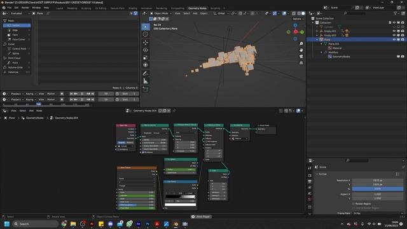Viewport: 407px width, 229px height.
Task: Click the red X axis gizmo ball
Action: 295,32
